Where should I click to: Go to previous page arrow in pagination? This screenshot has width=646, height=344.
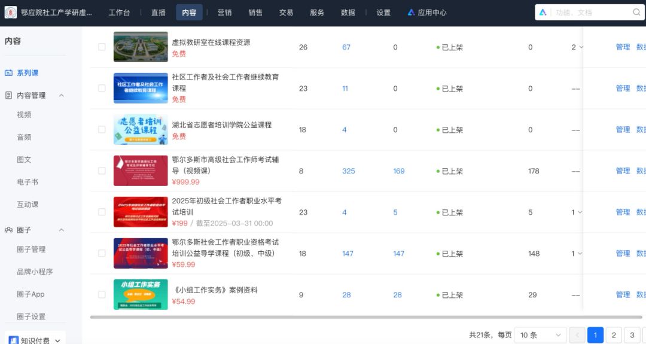(577, 335)
